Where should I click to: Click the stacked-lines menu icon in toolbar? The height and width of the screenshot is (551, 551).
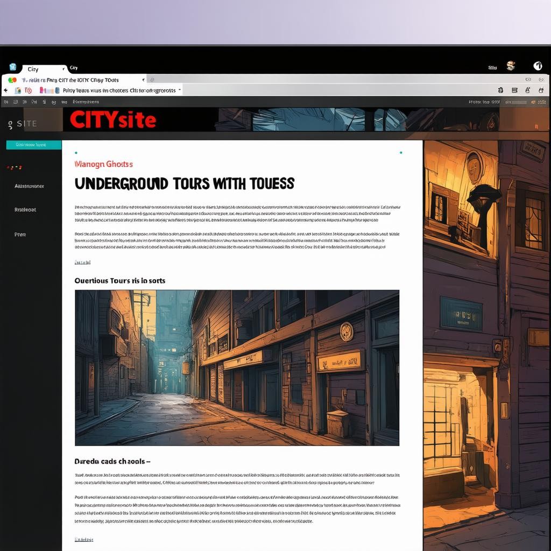point(514,90)
